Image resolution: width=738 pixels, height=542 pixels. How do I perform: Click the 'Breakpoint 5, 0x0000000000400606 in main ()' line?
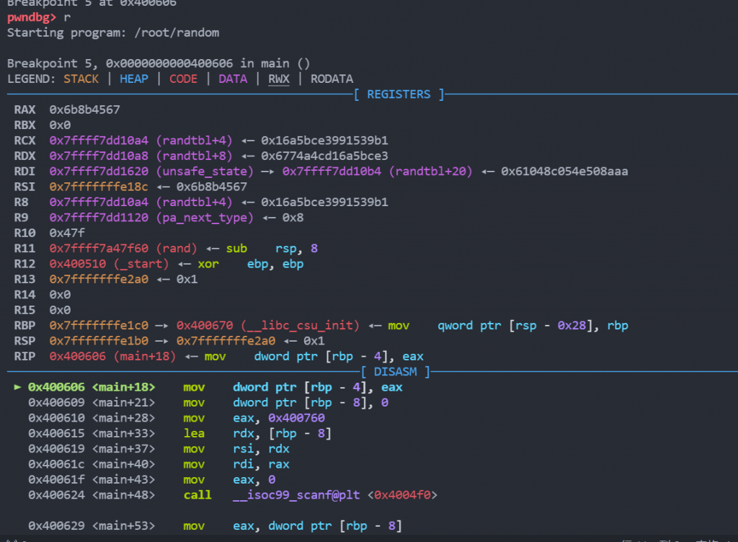pyautogui.click(x=158, y=63)
